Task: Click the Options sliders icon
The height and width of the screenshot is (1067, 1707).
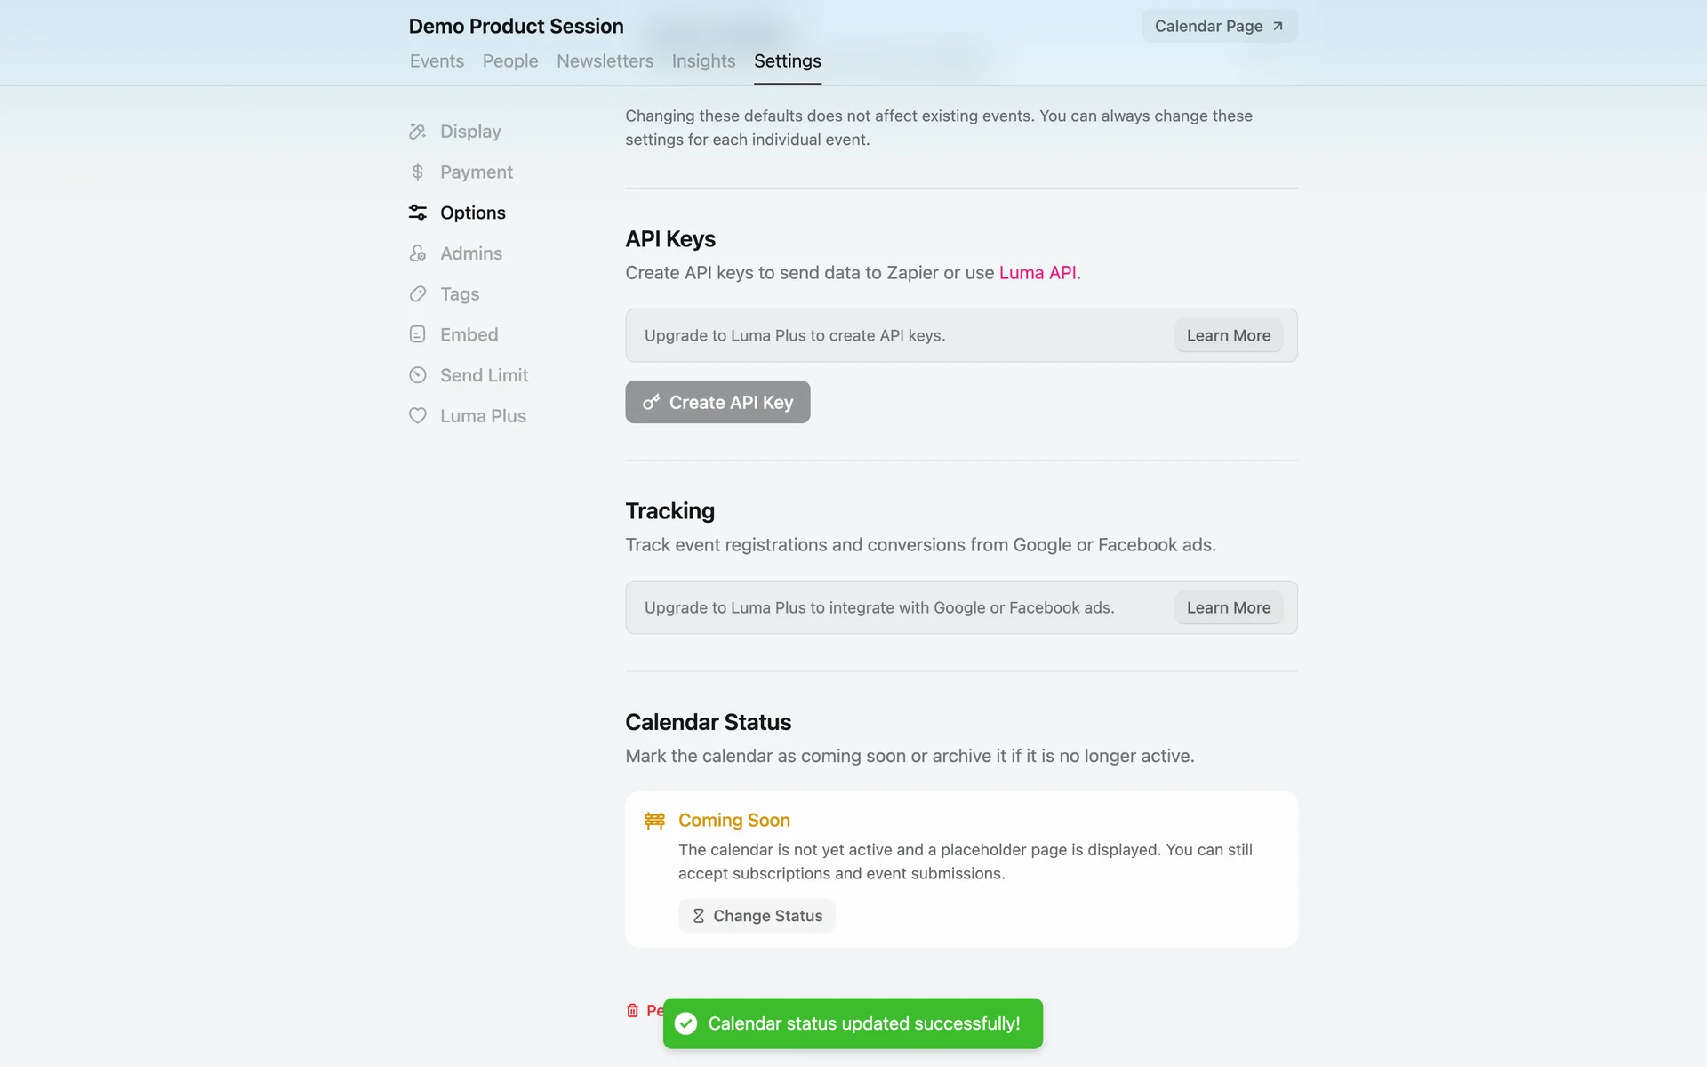Action: pos(417,213)
